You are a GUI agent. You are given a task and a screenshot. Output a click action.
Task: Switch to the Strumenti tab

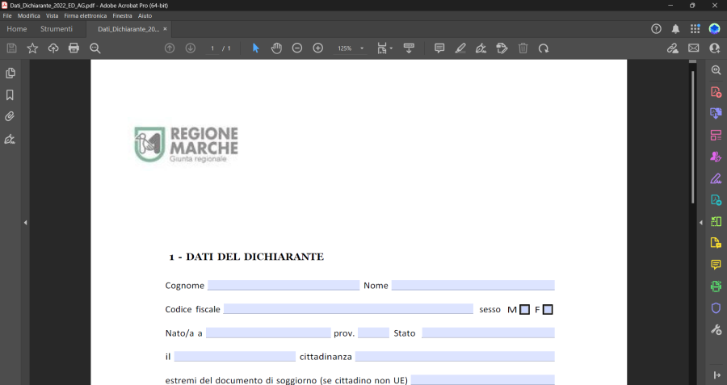tap(57, 29)
